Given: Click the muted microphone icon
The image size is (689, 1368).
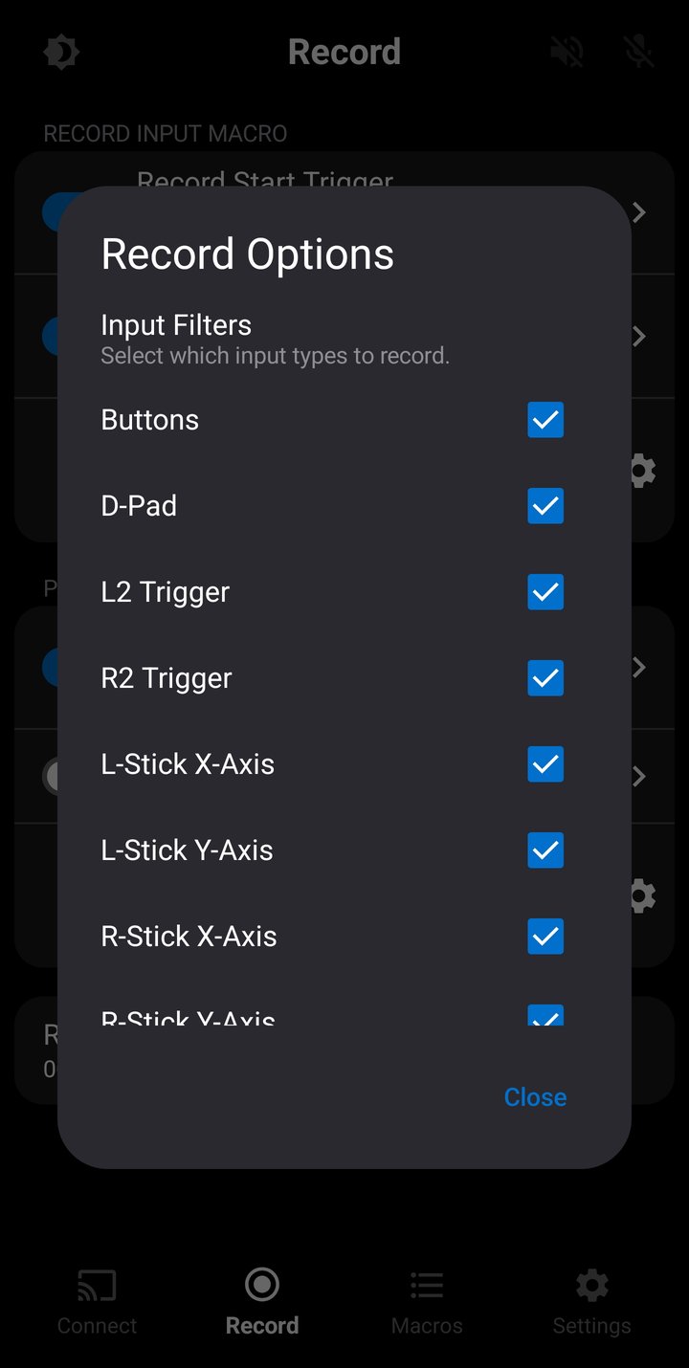Looking at the screenshot, I should point(638,52).
